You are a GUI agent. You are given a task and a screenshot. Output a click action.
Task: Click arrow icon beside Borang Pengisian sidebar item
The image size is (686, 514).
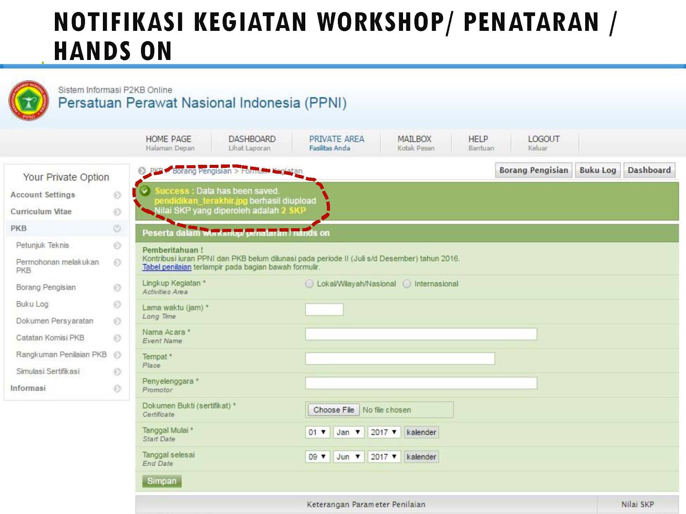117,288
